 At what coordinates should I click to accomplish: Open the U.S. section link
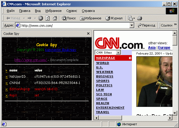[x=99, y=67]
